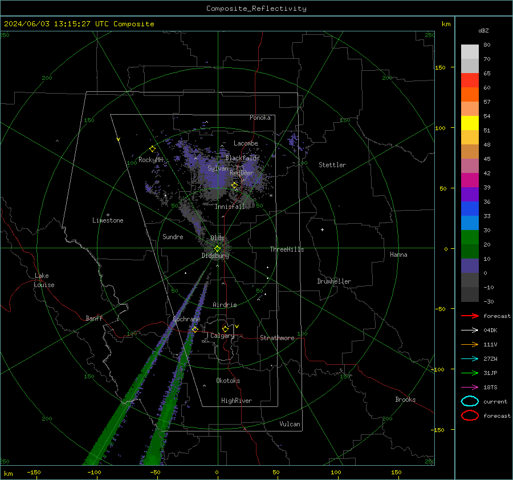Click the Olds label
Viewport: 513px width, 480px height.
click(x=217, y=238)
